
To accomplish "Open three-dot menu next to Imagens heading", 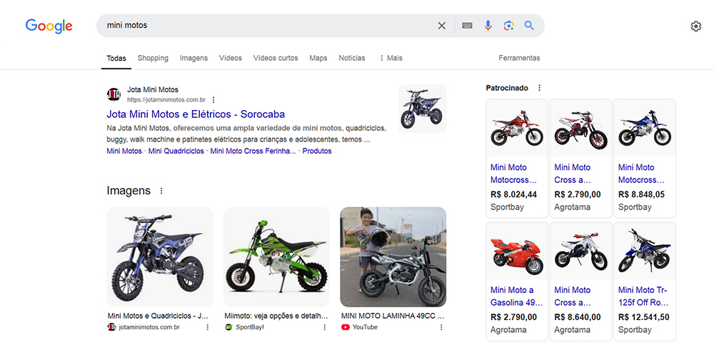I will (x=161, y=191).
